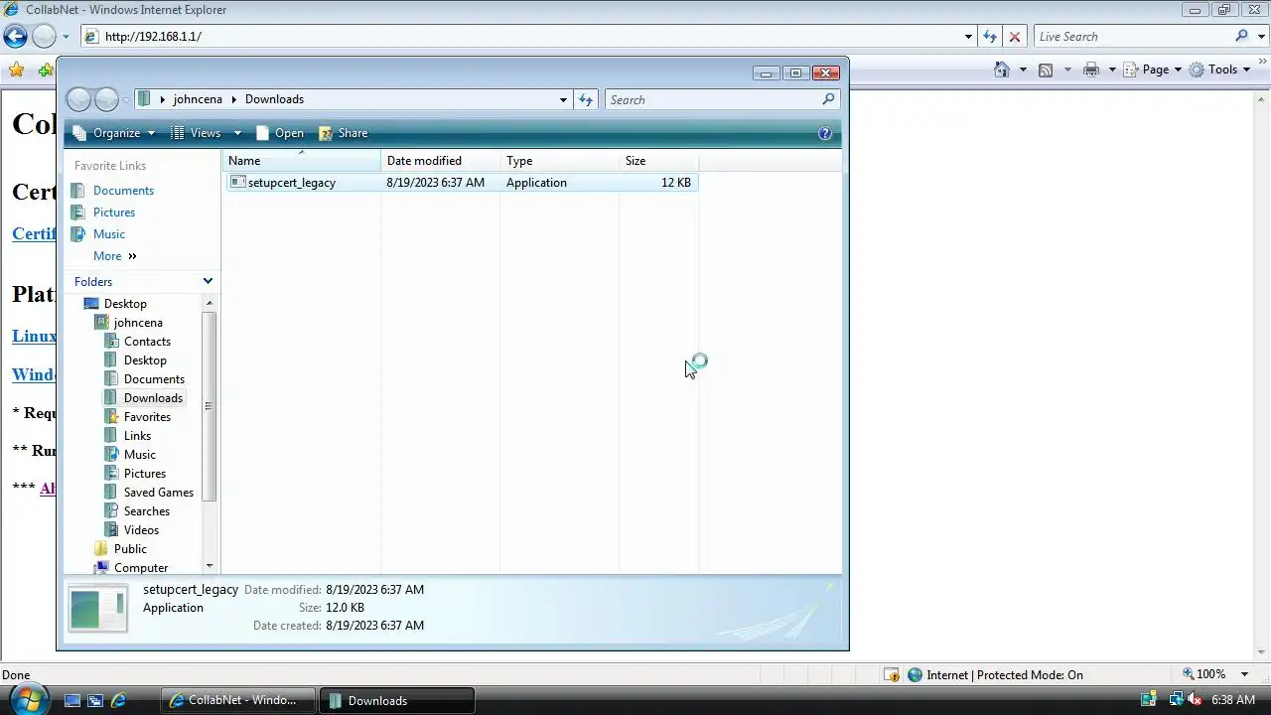Open Documents favorite link
This screenshot has width=1271, height=715.
(x=123, y=191)
